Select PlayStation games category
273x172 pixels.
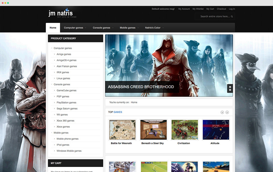point(66,103)
